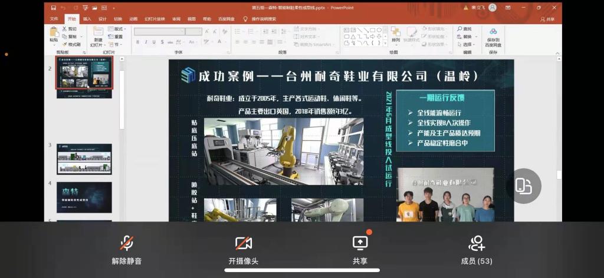The image size is (604, 278).
Task: Open the text highlight color picker
Action: pos(207,42)
